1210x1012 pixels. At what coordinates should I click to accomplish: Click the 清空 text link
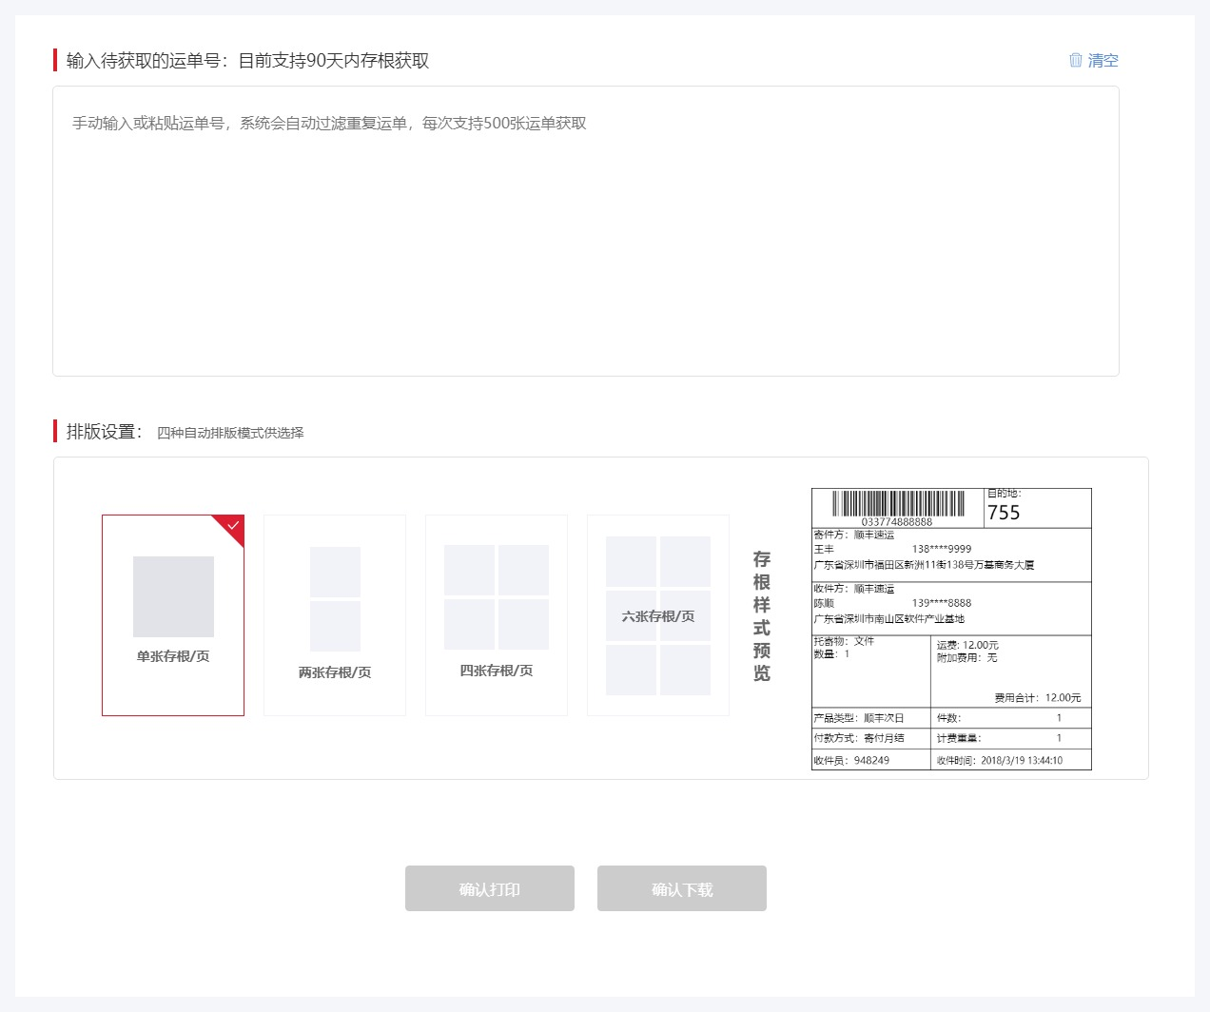1103,60
